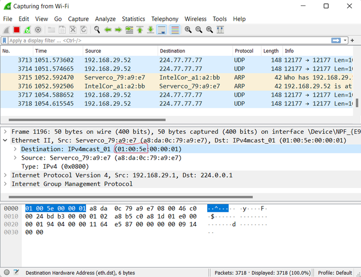Image resolution: width=361 pixels, height=277 pixels.
Task: Go forward to next packet arrow
Action: [118, 30]
